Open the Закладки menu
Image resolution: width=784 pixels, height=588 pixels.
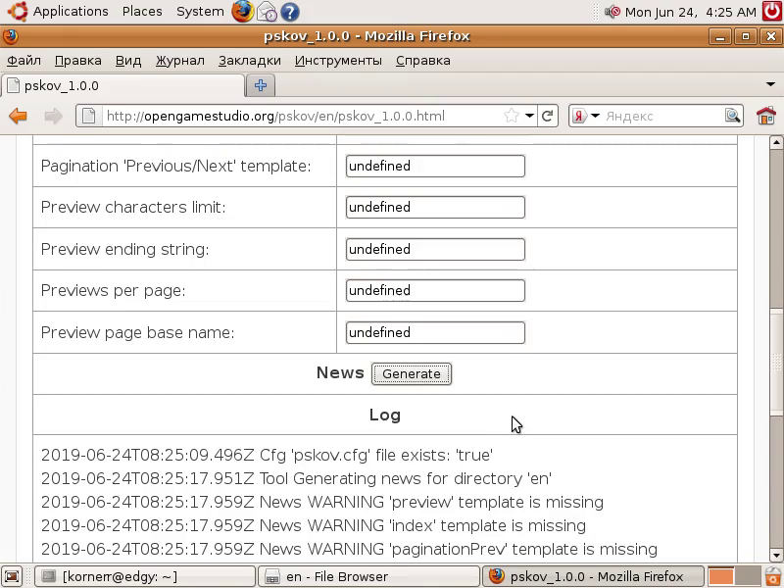249,60
